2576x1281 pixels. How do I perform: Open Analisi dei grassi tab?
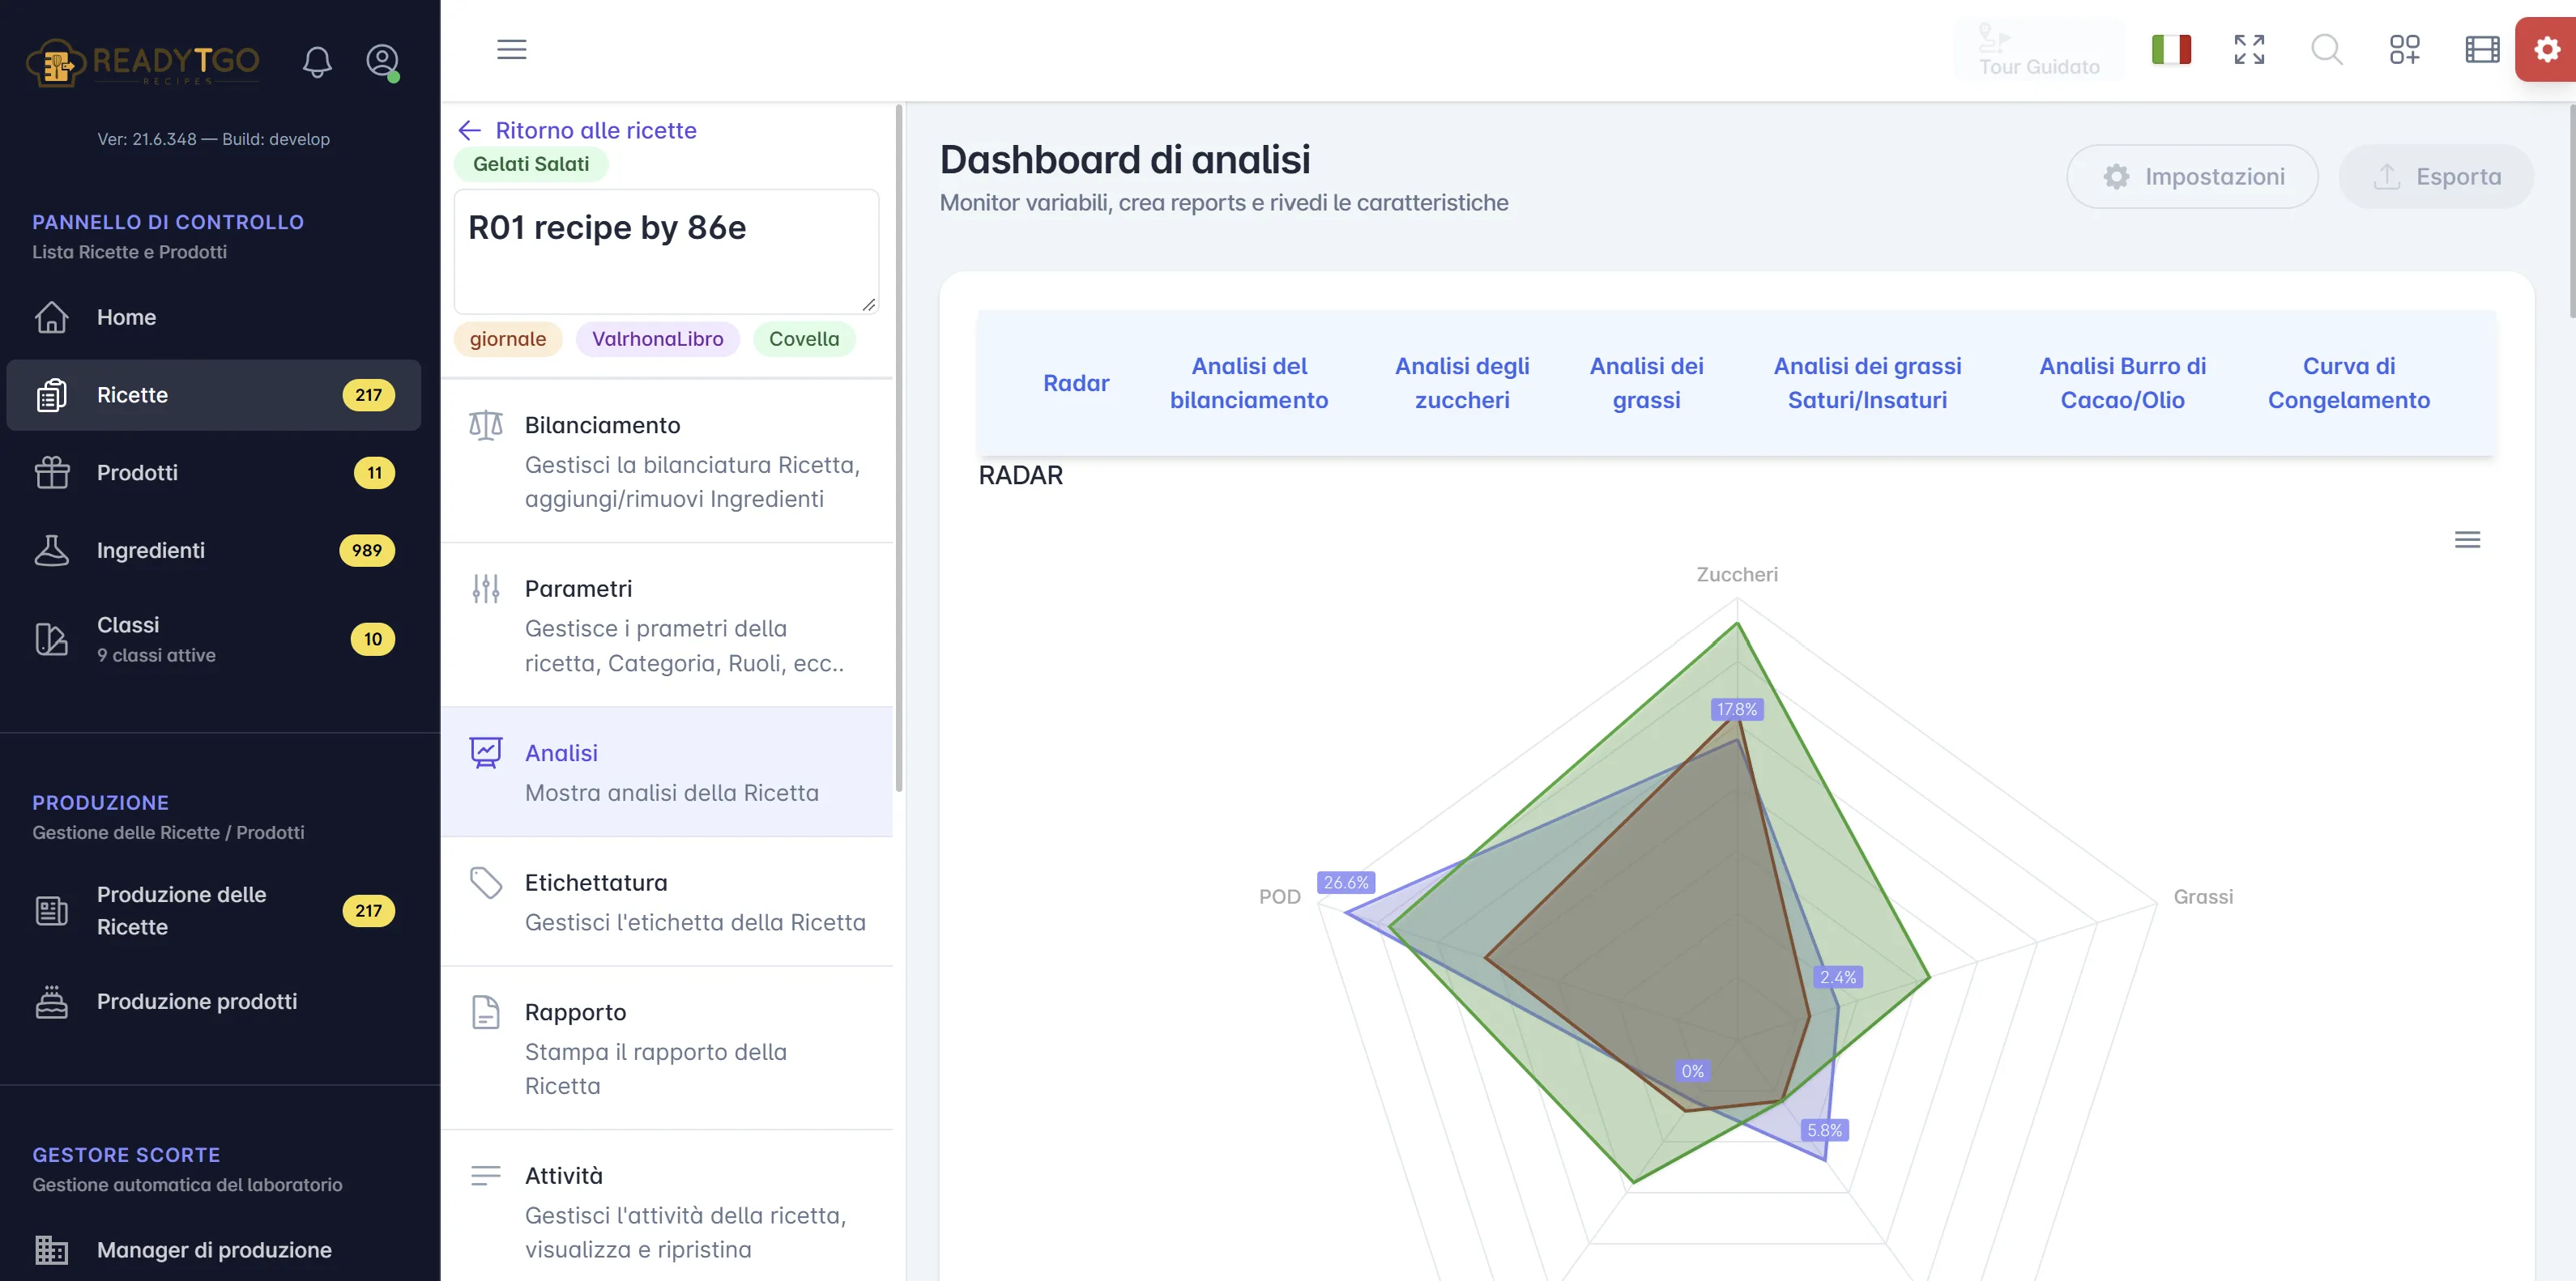tap(1646, 383)
